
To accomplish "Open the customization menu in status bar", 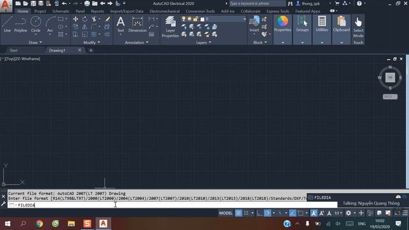I will point(405,213).
